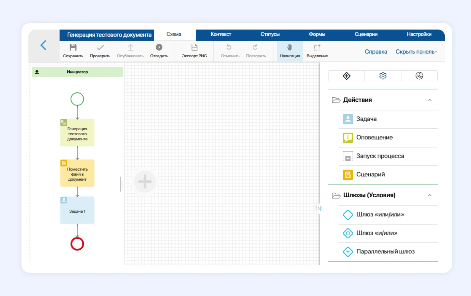Collapse the Шлюзы (Условия) section
Viewport: 471px width, 296px height.
tap(430, 195)
